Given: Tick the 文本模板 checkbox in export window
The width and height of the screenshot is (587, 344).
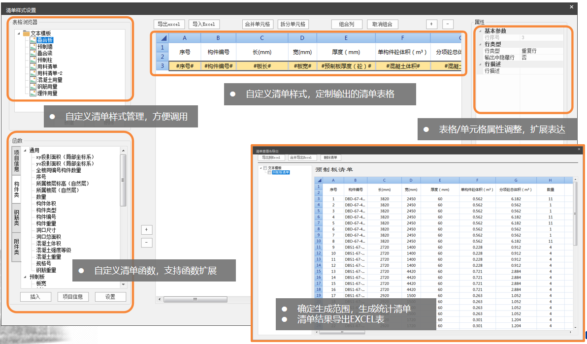Looking at the screenshot, I should [x=265, y=168].
